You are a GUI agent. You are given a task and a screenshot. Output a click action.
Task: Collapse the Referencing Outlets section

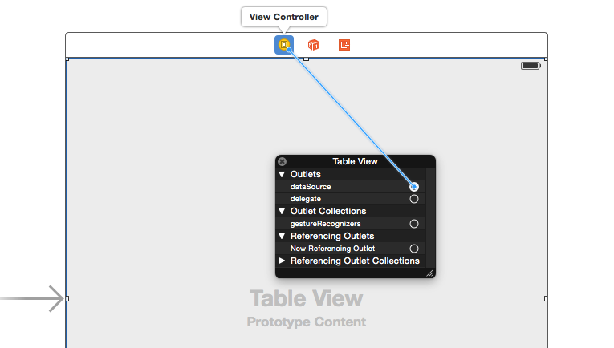click(282, 237)
